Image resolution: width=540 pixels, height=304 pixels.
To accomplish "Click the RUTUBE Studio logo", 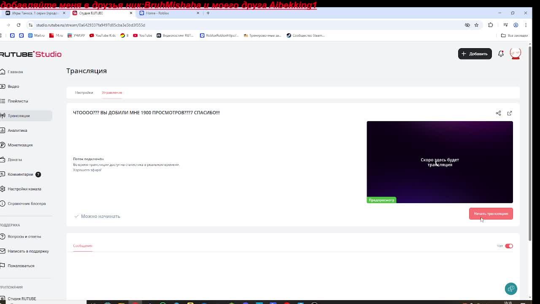I will click(30, 54).
